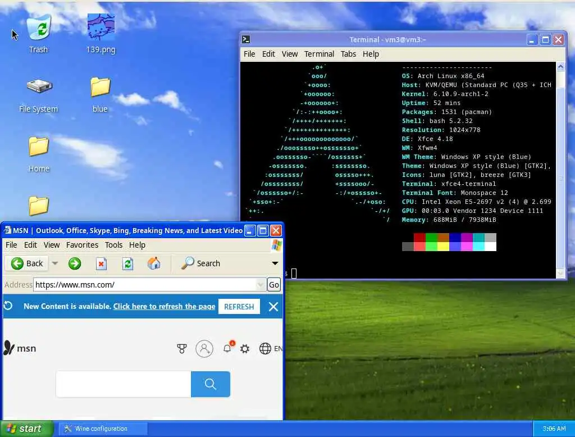Click the 'Kernel: 6.10.9-arch1-2' terminal line
Image resolution: width=575 pixels, height=437 pixels.
(x=445, y=94)
